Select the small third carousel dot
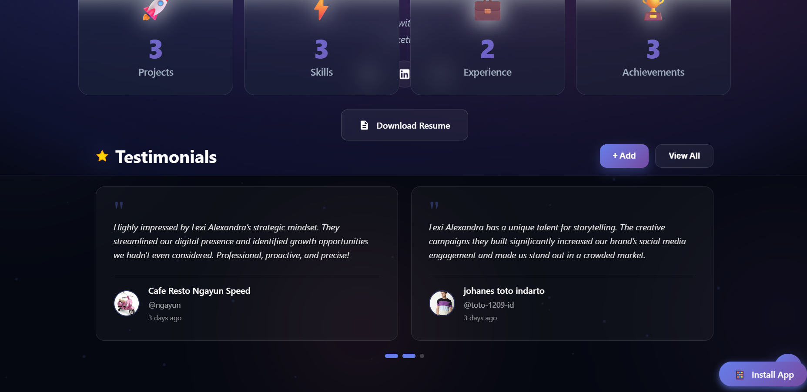The width and height of the screenshot is (807, 392). tap(422, 355)
